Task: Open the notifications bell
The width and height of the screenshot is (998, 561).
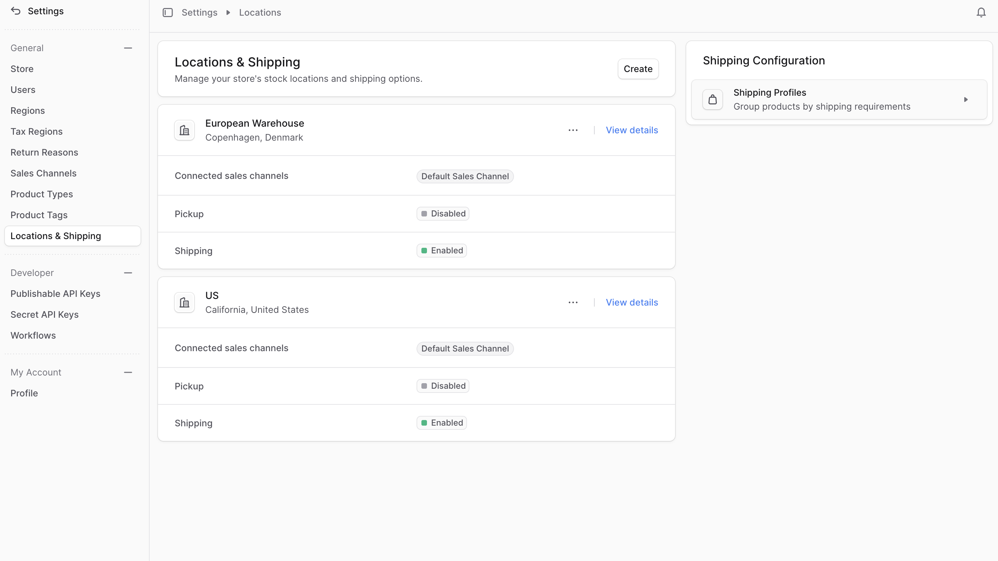Action: [x=981, y=13]
